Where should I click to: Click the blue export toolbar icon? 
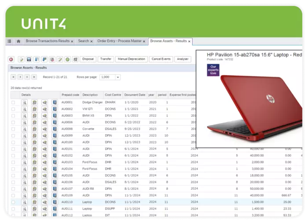pos(44,59)
